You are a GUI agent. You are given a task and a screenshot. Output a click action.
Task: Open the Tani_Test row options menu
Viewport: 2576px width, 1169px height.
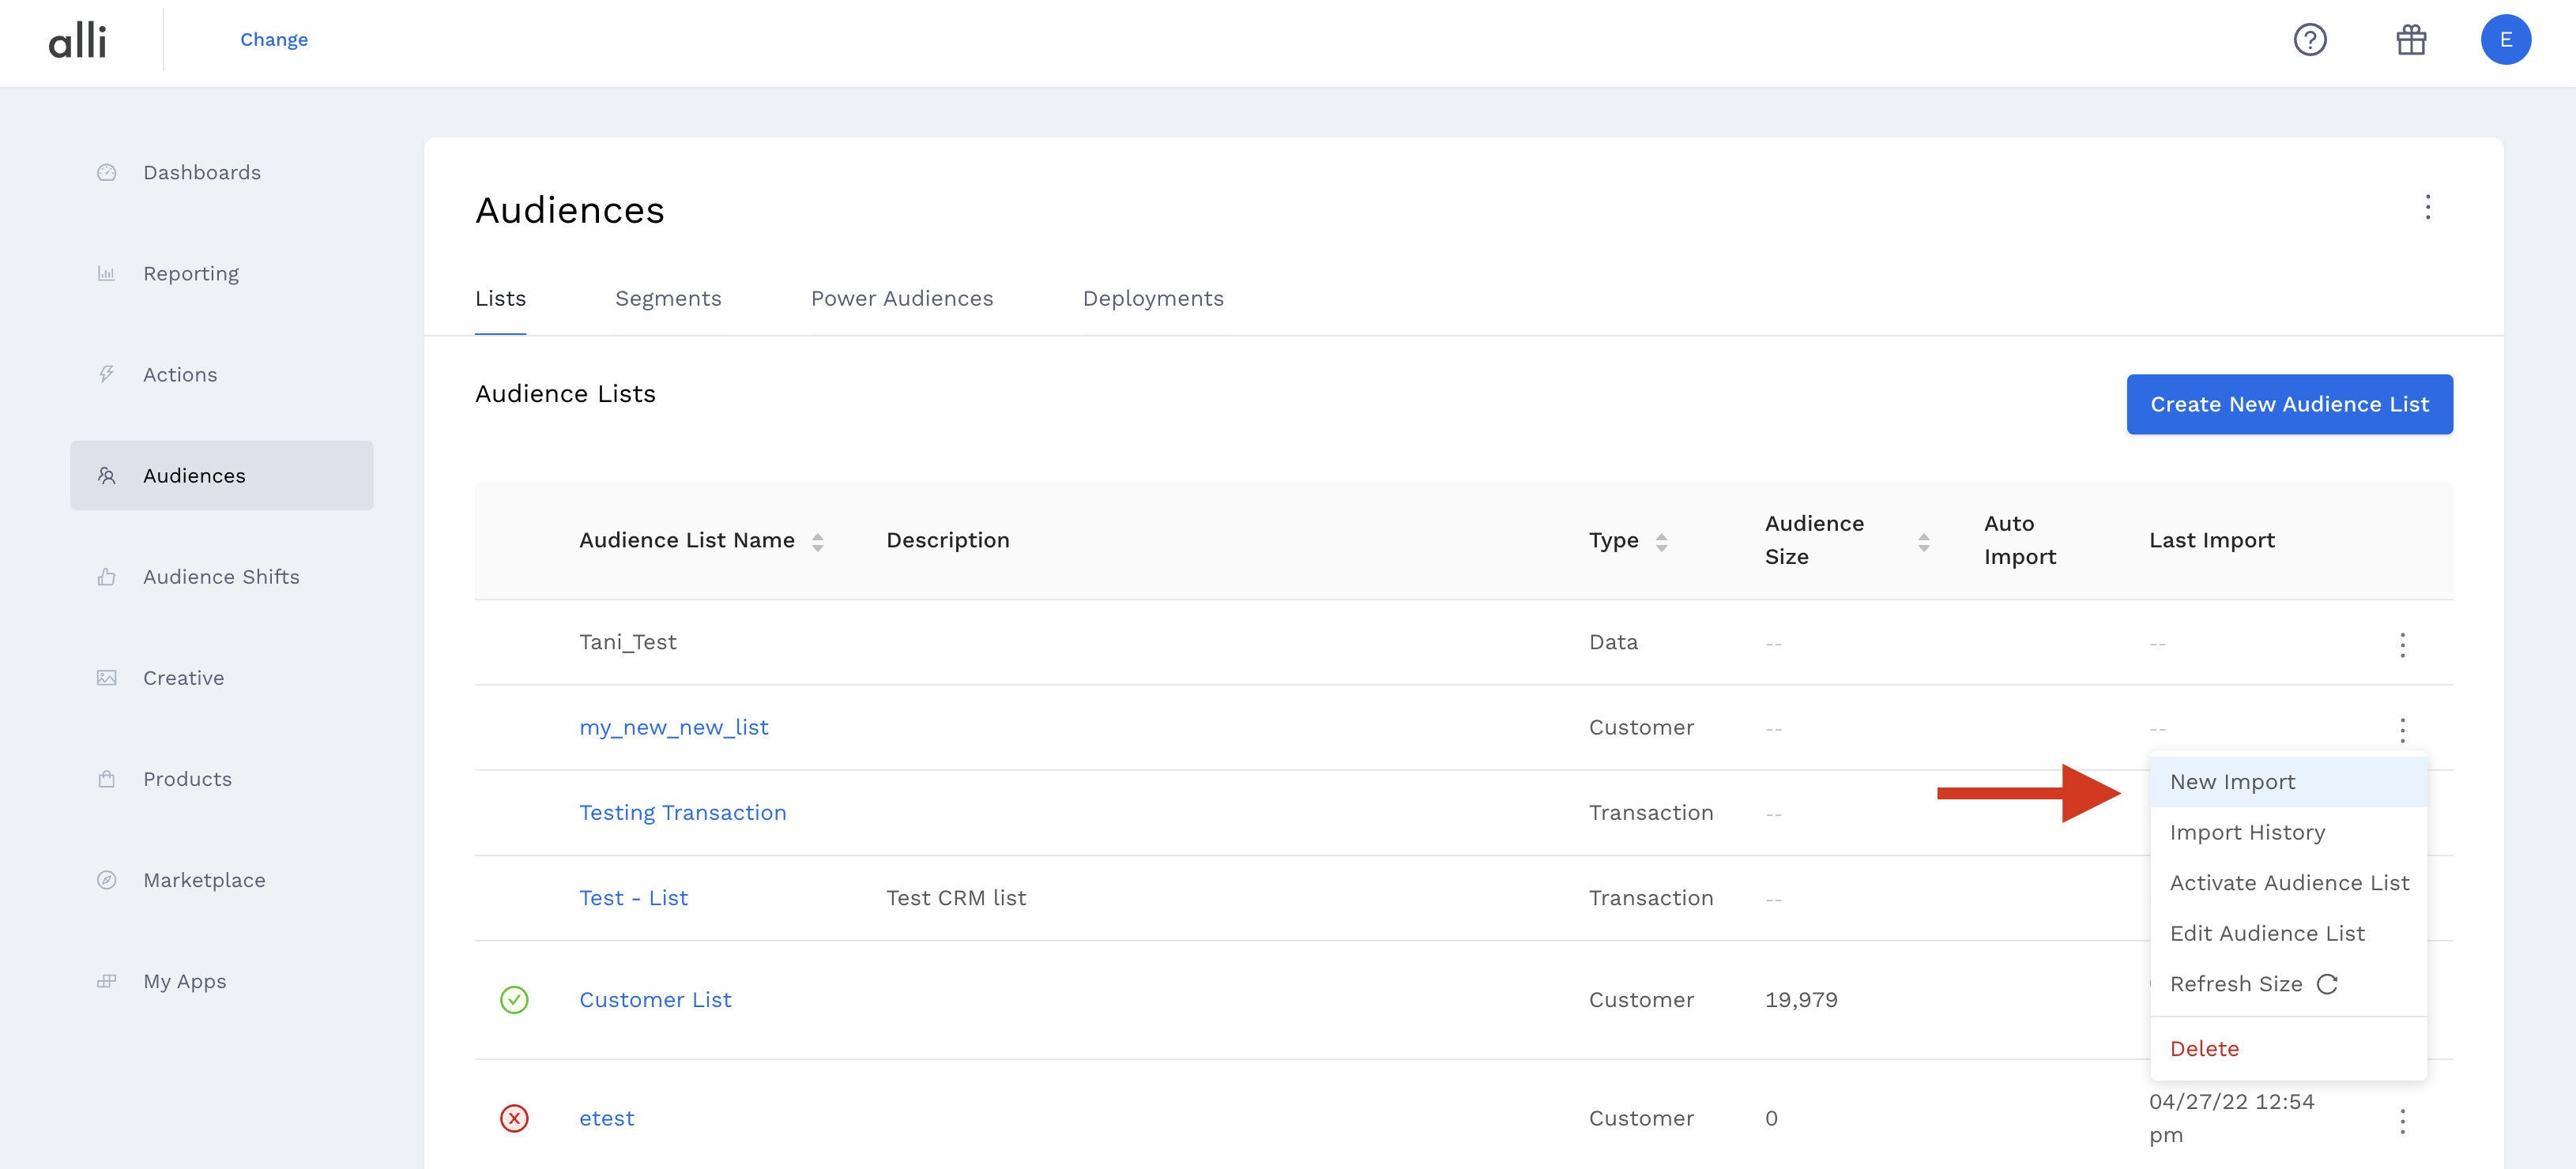2402,644
